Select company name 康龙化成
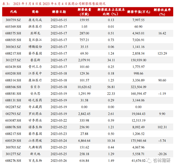 (35, 20)
